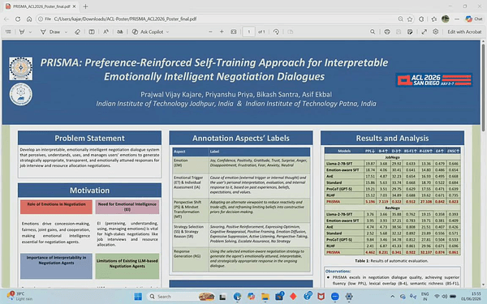Select the Erase tool
487x304 pixels.
click(x=78, y=32)
